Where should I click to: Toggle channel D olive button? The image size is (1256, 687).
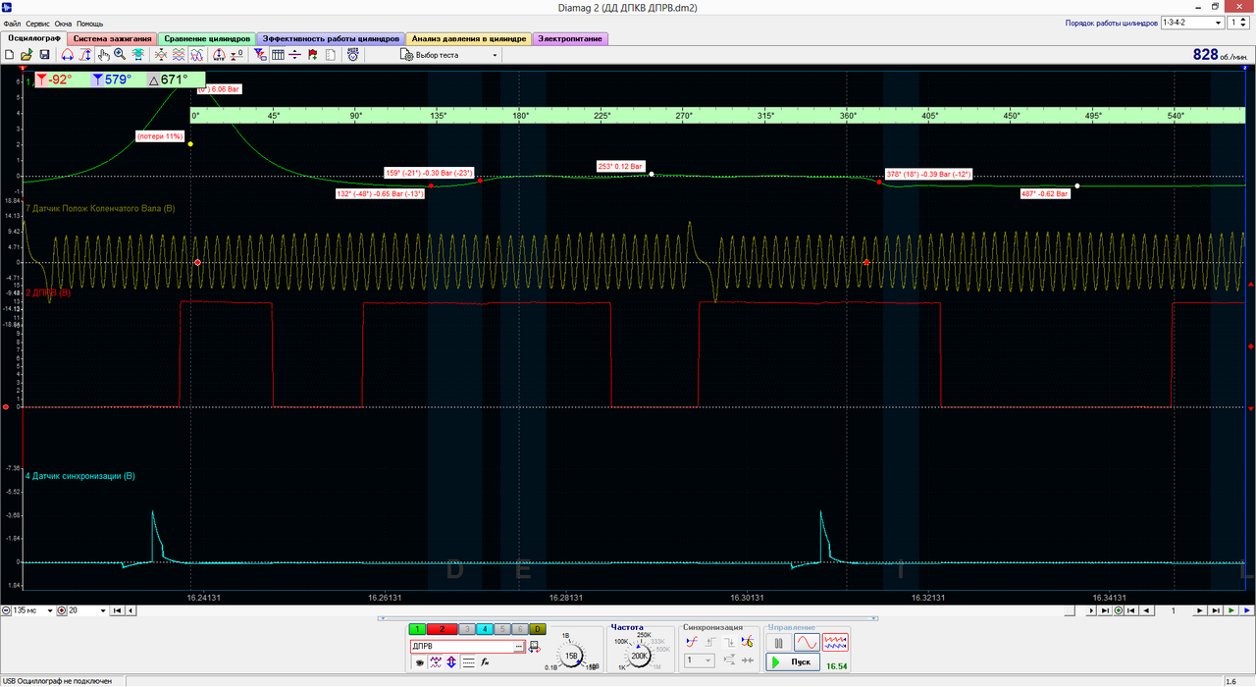pos(538,629)
